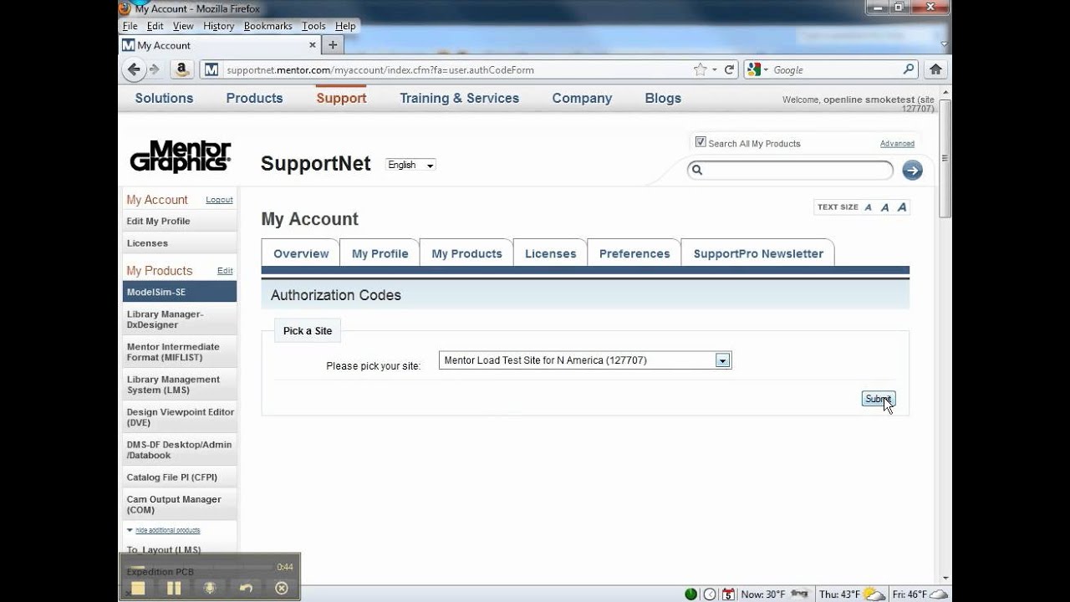Click Edit link beside My Products
1070x602 pixels.
coord(225,271)
